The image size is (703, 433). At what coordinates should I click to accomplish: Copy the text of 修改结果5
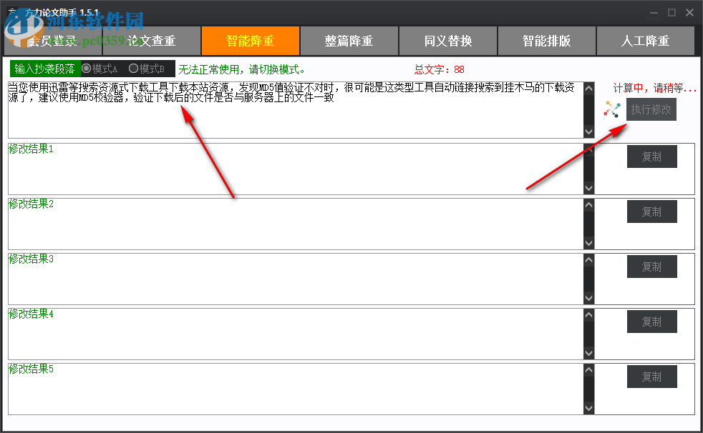tap(651, 377)
